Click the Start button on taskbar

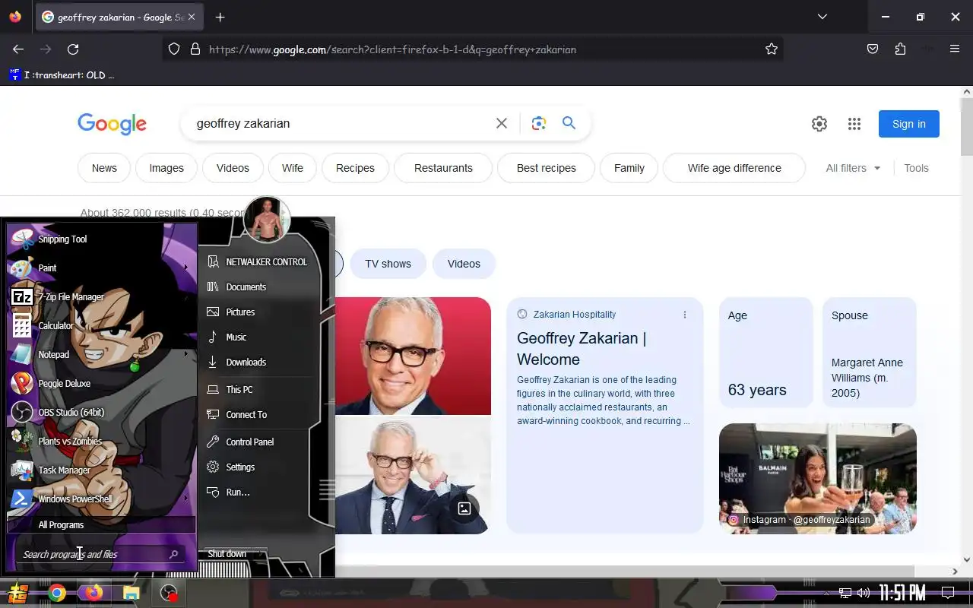[x=18, y=593]
